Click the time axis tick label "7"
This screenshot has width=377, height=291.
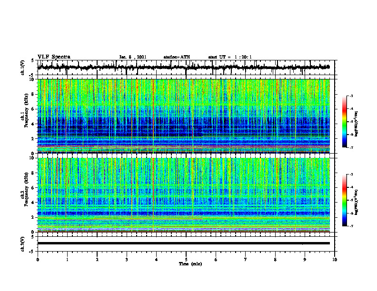pos(246,260)
